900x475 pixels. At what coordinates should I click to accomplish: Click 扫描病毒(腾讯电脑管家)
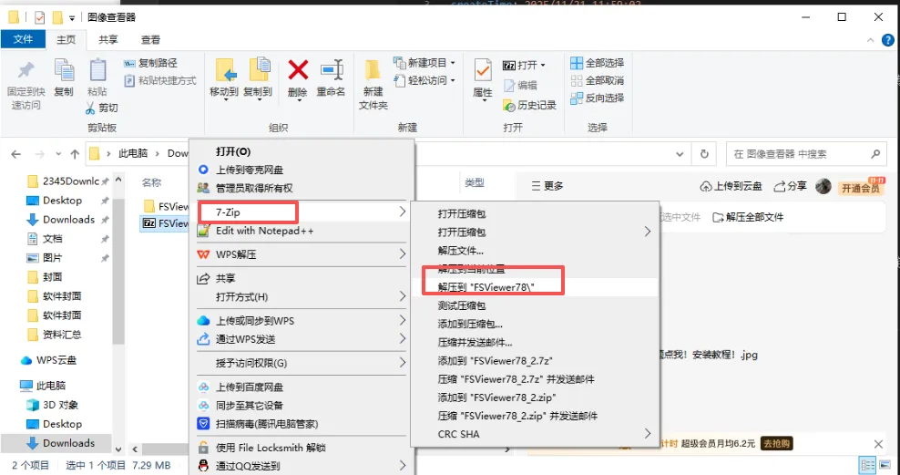[302, 424]
